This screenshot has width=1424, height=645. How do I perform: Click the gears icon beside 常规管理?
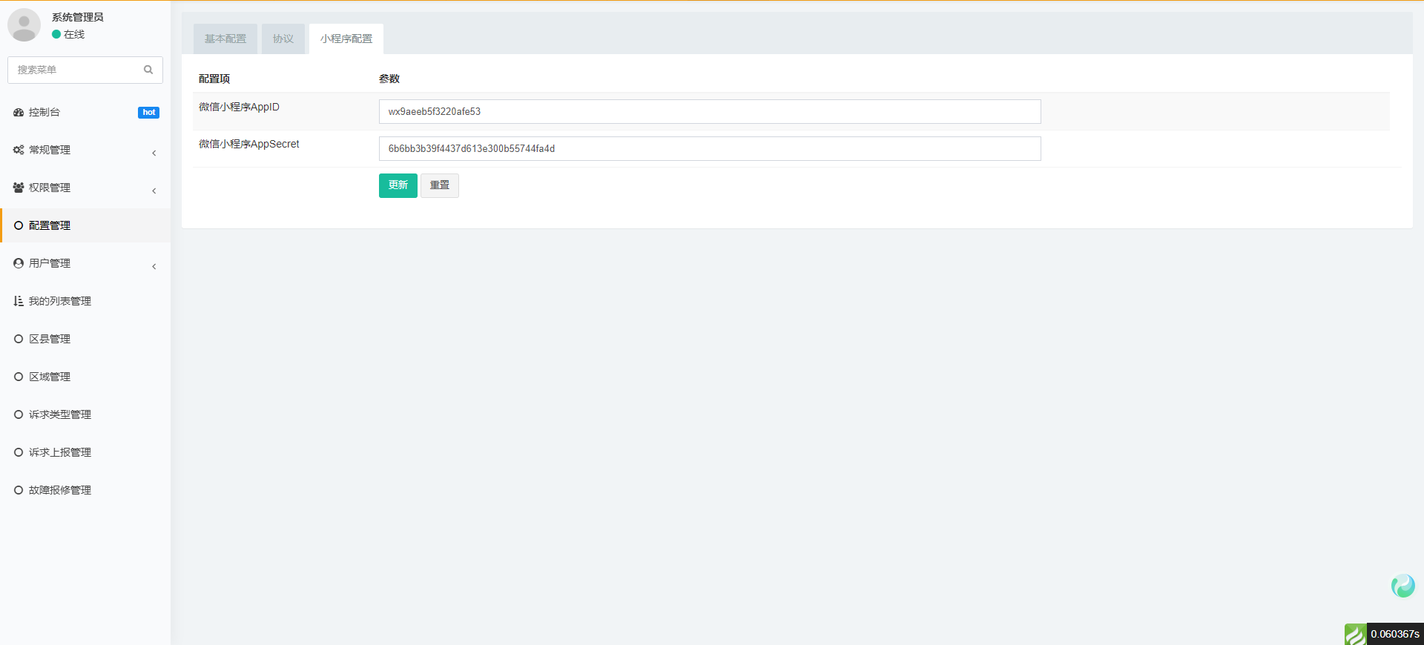(x=19, y=150)
